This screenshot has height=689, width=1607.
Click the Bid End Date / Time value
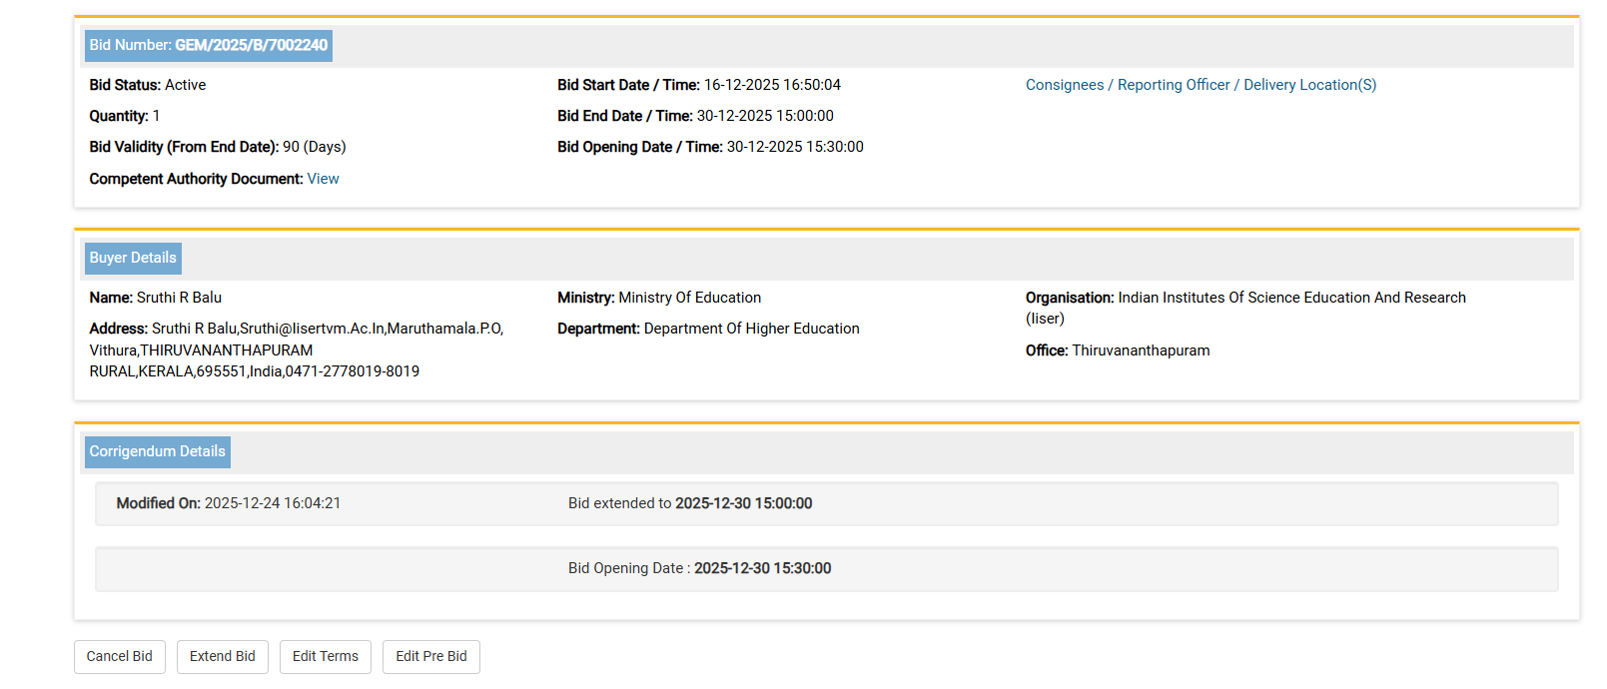click(x=764, y=116)
